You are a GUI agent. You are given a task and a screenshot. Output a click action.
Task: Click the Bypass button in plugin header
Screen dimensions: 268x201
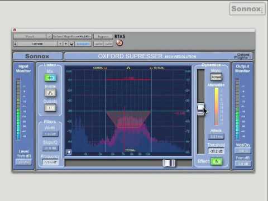coord(103,36)
